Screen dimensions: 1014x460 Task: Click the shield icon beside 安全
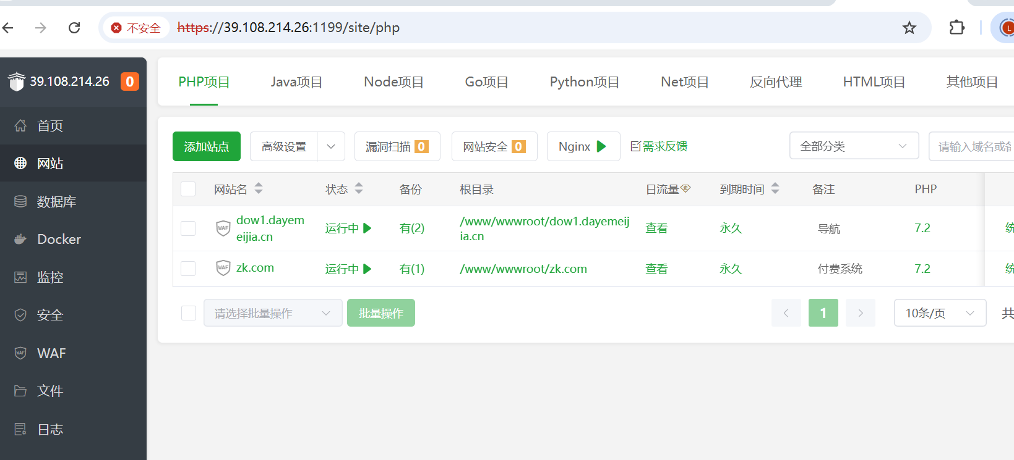(20, 315)
